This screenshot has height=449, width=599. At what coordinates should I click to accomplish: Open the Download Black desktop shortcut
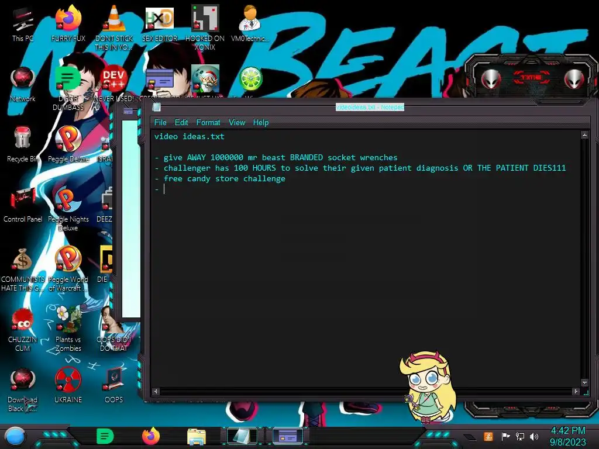23,389
